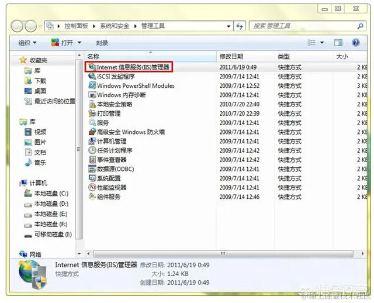Click the 音乐 note icon in sidebar
The image size is (374, 303).
tap(28, 163)
